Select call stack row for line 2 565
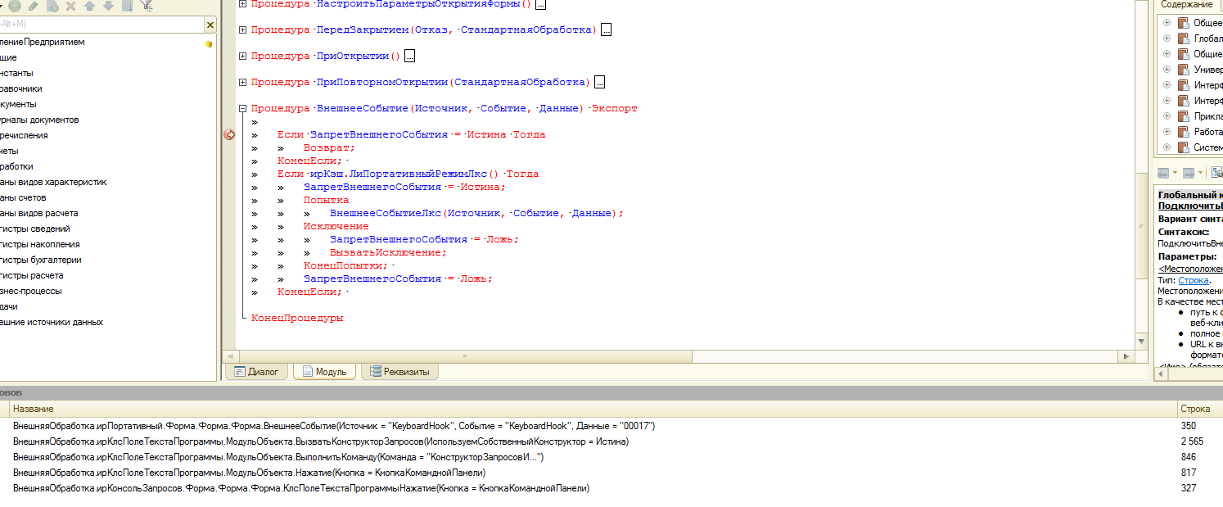 (x=320, y=441)
